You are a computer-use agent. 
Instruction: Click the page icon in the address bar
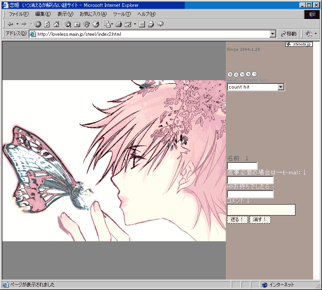33,34
